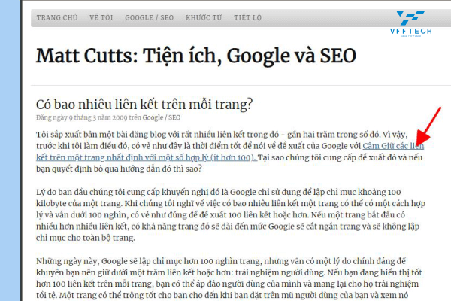Open the TIẾT LỘ menu item
Viewport: 451px width, 301px height.
[x=247, y=17]
